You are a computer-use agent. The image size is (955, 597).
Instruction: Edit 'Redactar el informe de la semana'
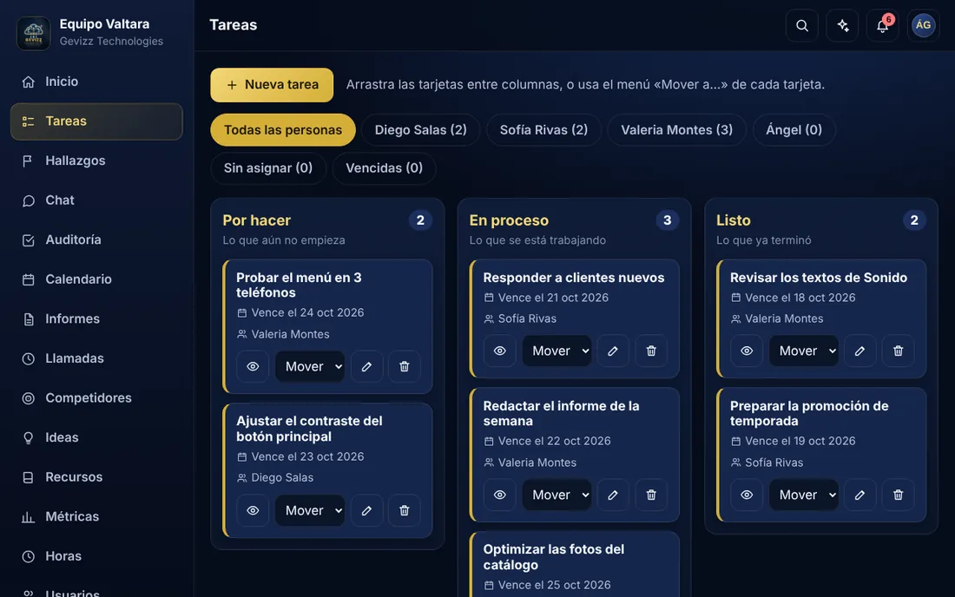click(x=613, y=495)
